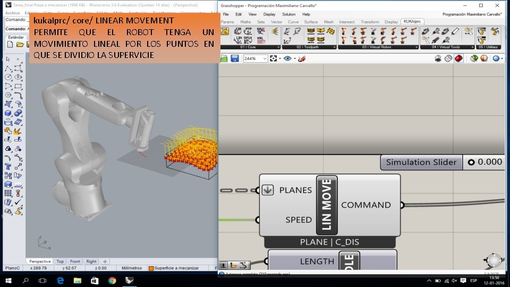This screenshot has height=287, width=510.
Task: Select the CIR circular movement component
Action: pos(238,31)
